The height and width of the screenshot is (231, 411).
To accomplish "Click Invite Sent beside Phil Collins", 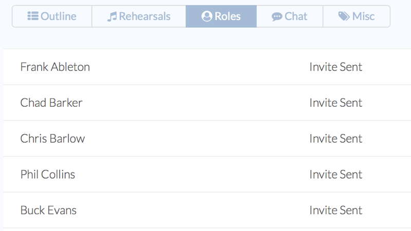I will pyautogui.click(x=336, y=175).
